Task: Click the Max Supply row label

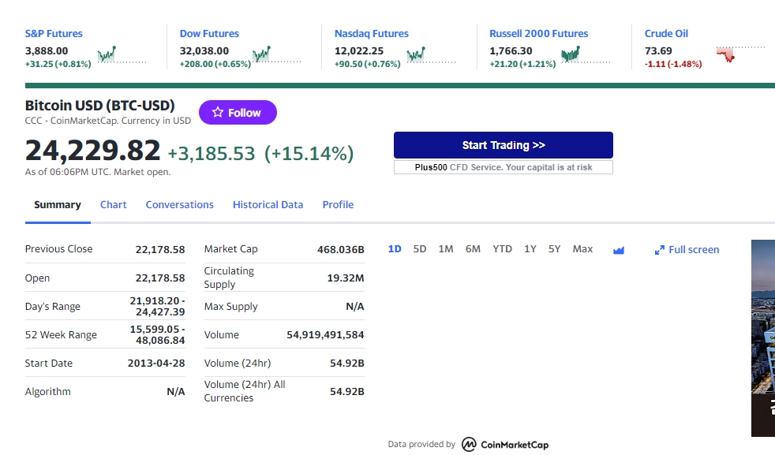Action: pos(230,306)
